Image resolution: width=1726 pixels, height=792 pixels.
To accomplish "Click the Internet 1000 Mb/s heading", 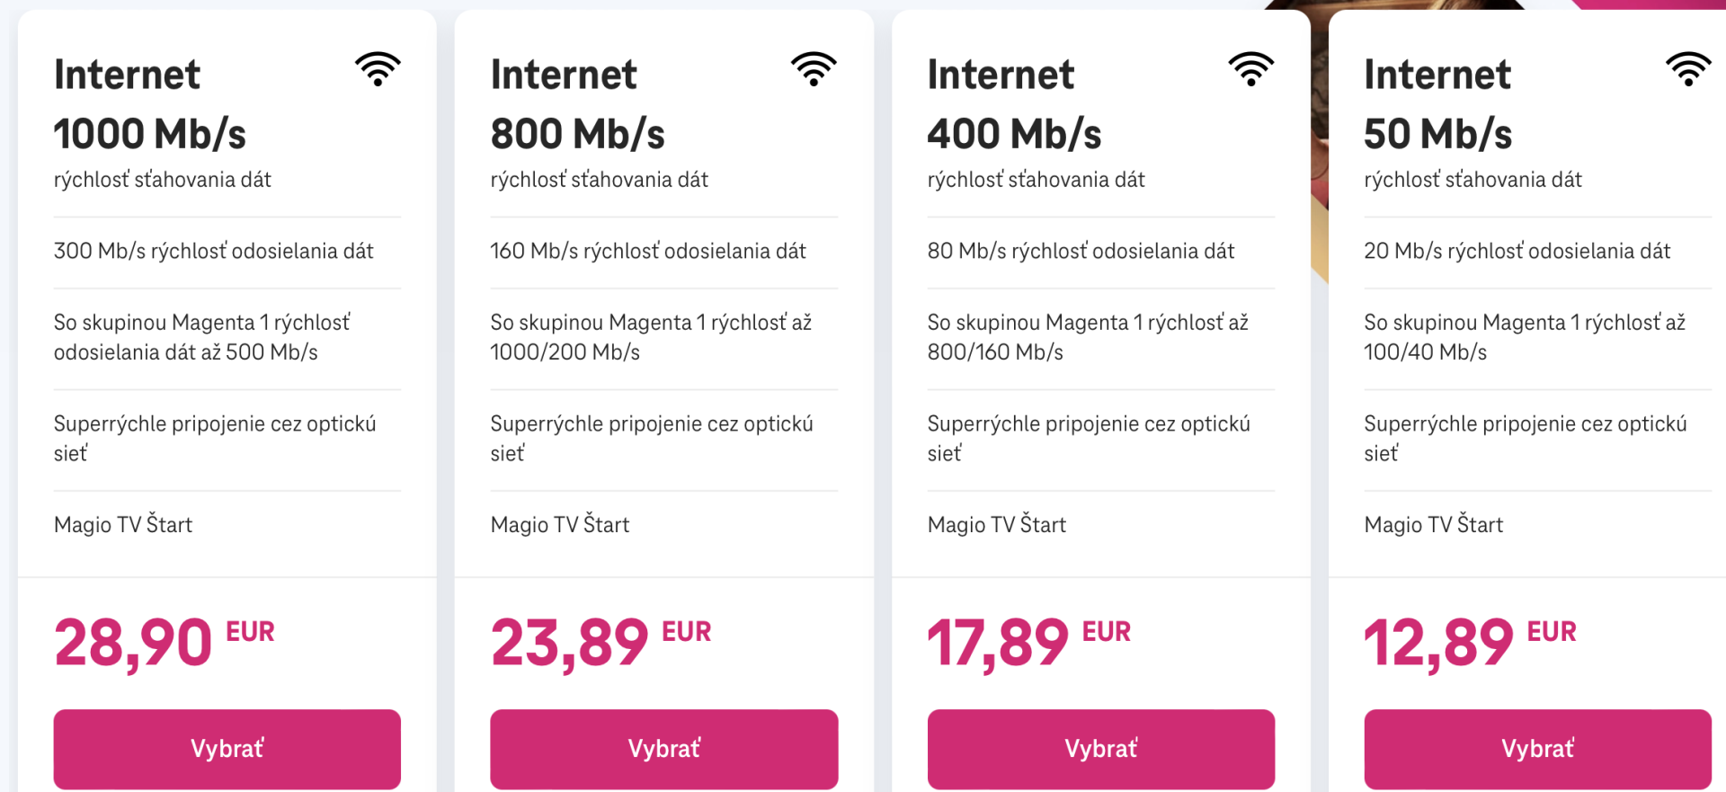I will 149,103.
